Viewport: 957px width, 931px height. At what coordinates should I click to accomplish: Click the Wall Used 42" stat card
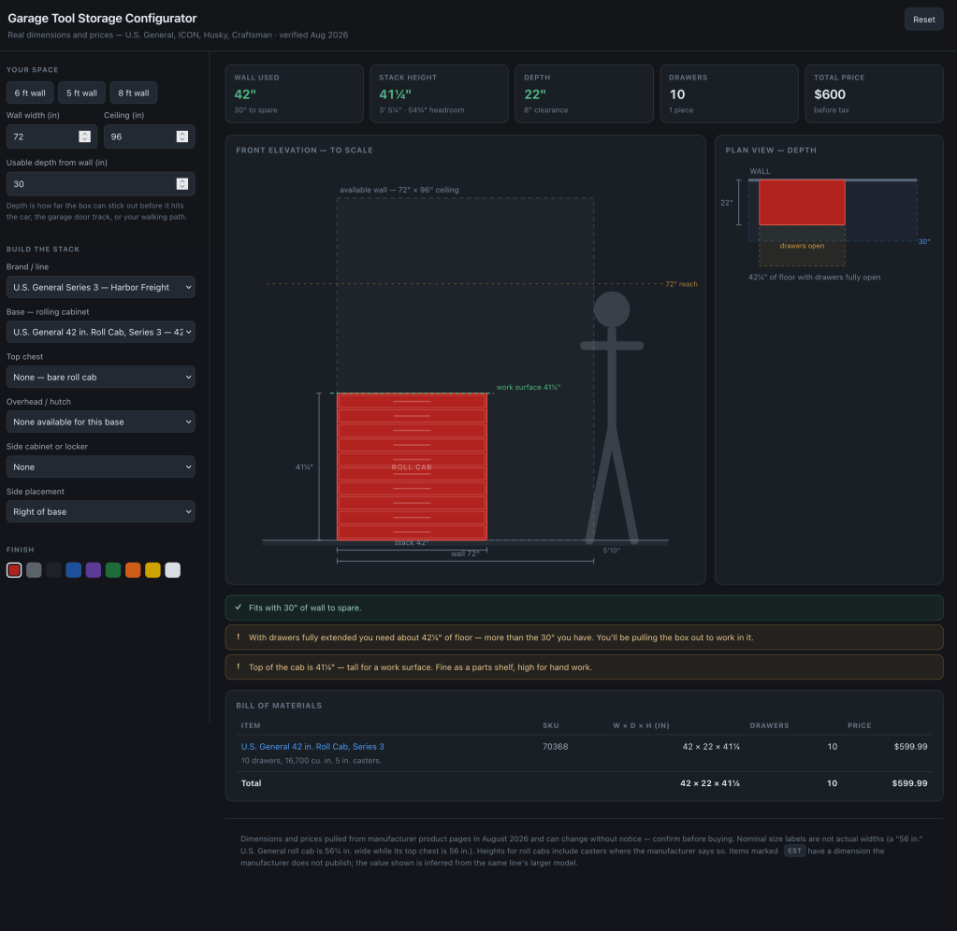294,93
